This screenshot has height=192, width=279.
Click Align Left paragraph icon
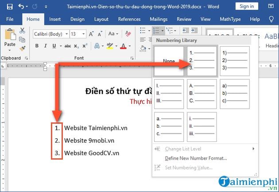coord(143,39)
